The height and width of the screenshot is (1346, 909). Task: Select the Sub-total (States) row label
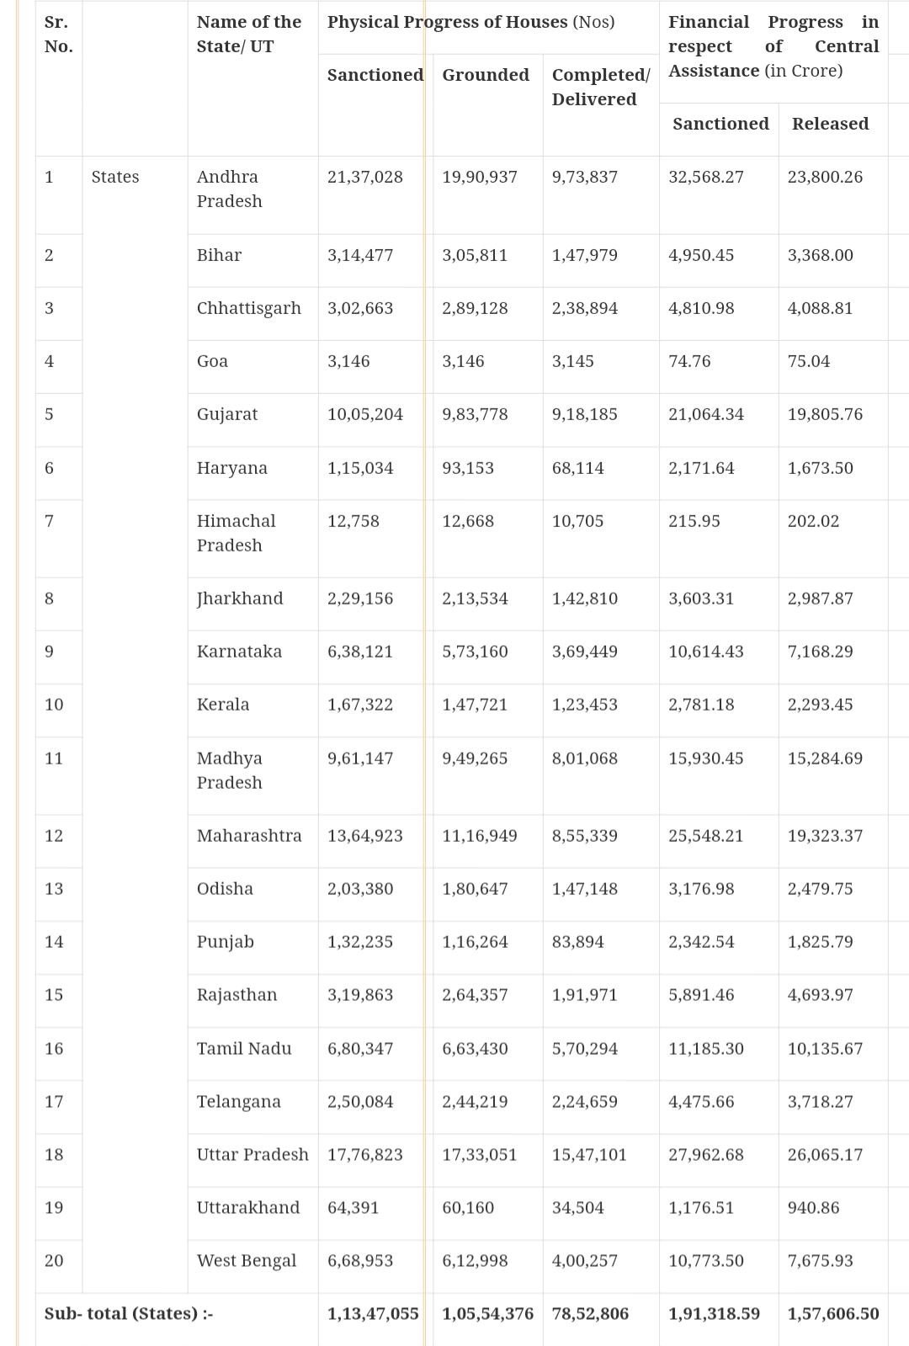(128, 1314)
